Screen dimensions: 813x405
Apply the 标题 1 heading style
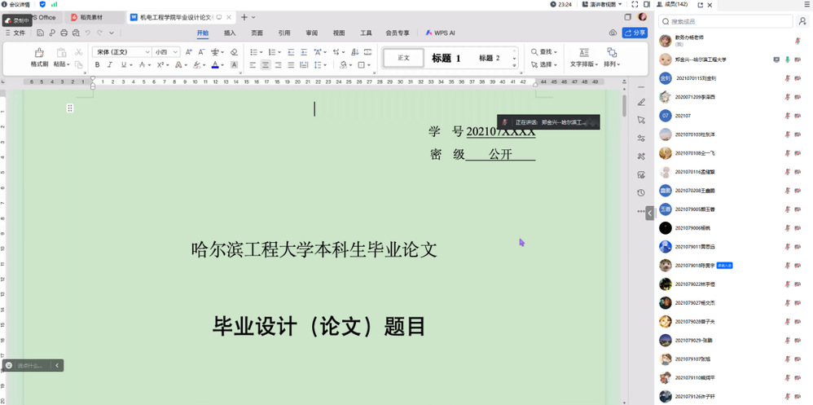446,58
